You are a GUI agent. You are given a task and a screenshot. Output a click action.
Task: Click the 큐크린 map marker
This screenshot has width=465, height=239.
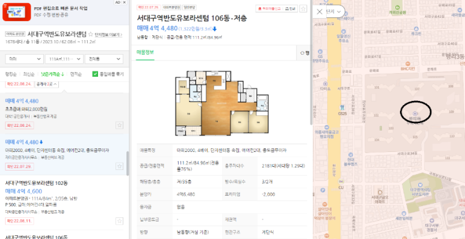tap(416, 31)
